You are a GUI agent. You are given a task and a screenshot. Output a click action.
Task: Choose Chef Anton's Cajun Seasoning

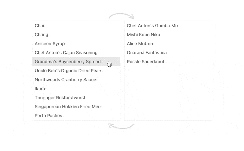pos(66,53)
